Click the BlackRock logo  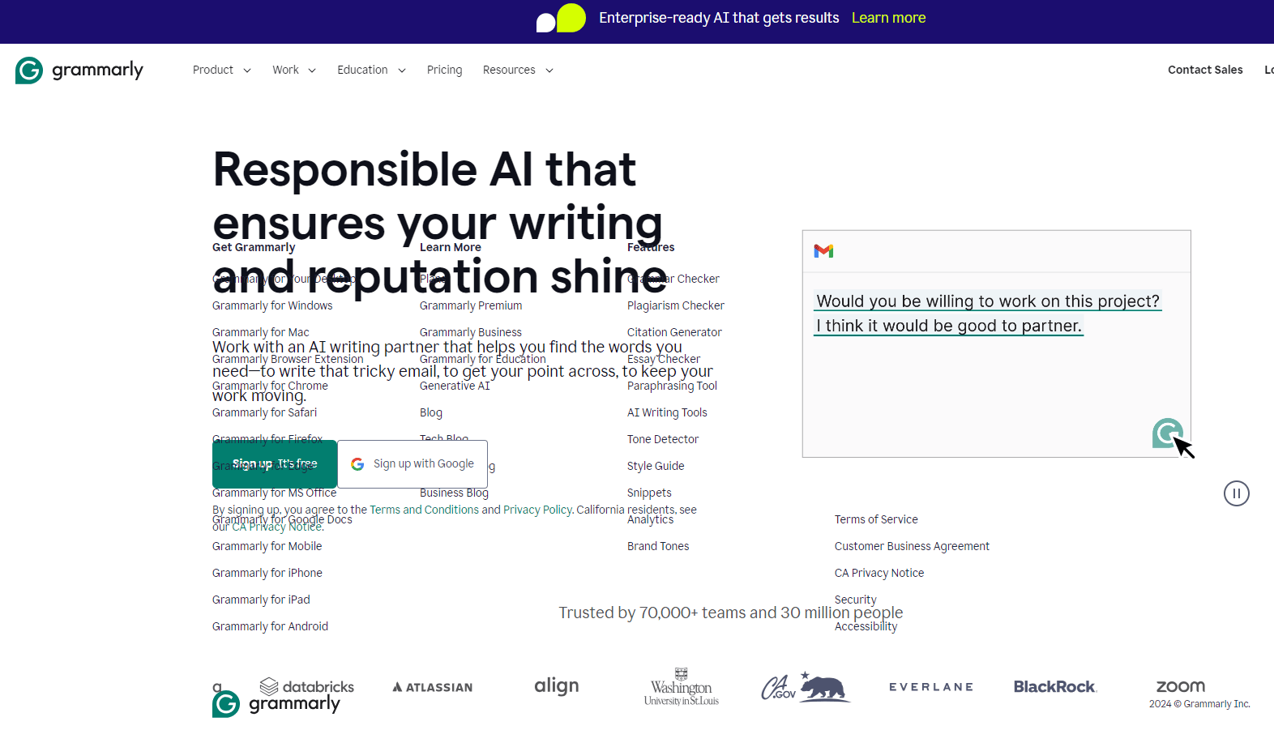(x=1054, y=686)
